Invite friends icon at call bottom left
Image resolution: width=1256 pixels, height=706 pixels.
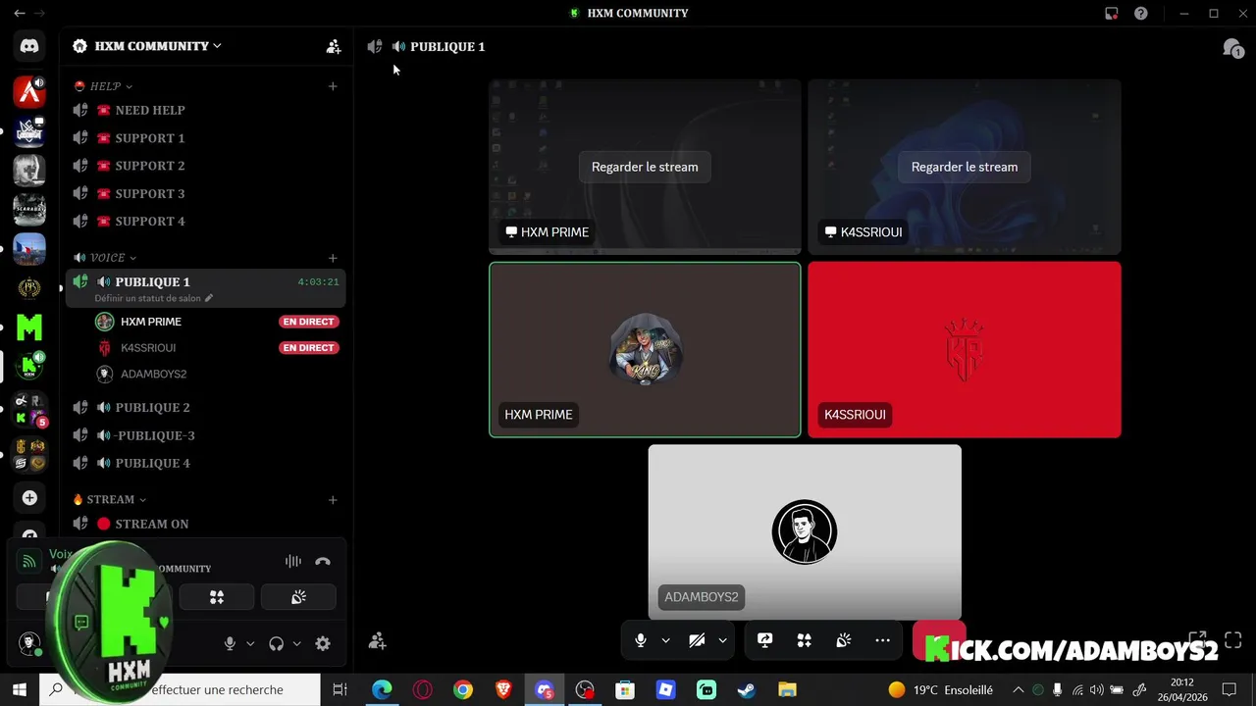click(377, 641)
